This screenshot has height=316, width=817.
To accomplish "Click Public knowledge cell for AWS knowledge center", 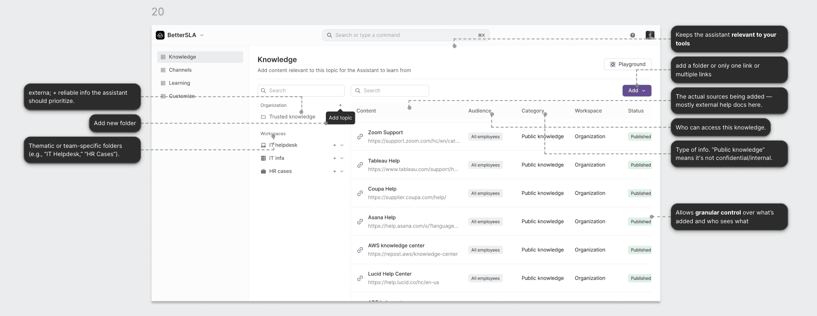I will click(542, 250).
